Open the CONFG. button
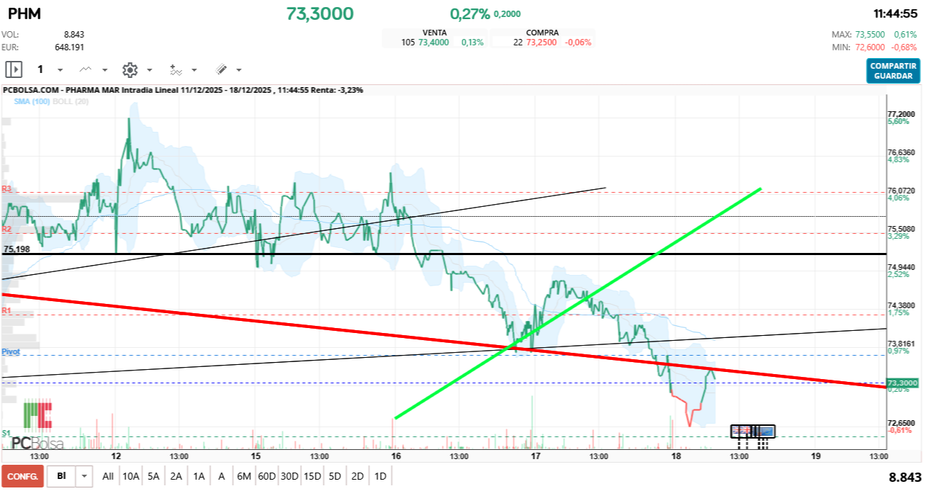 pos(23,476)
